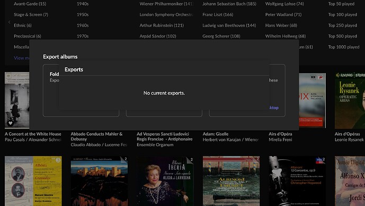Filter albums by the 1950s decade
365x206 pixels.
coord(83,14)
